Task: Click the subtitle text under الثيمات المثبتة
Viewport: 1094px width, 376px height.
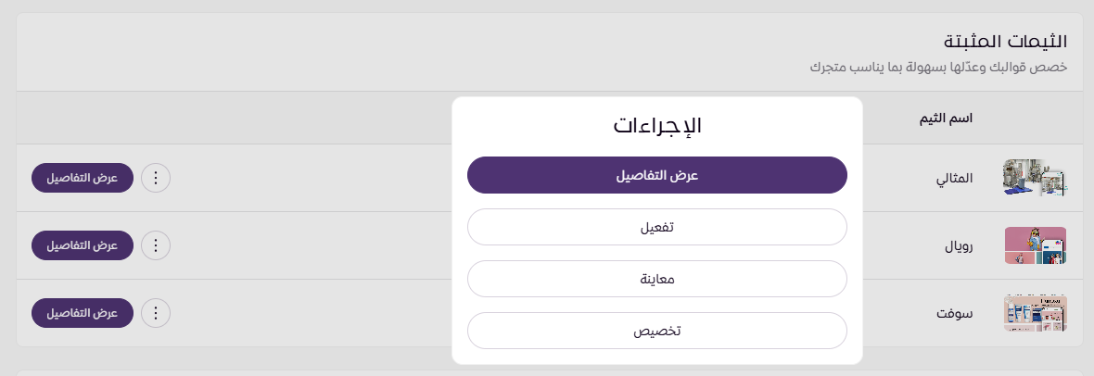Action: coord(937,68)
